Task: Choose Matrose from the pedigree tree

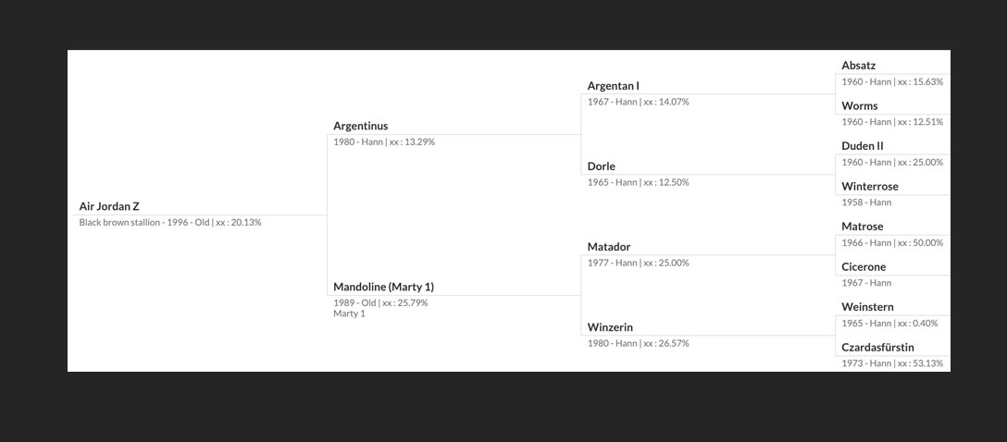Action: [x=862, y=227]
